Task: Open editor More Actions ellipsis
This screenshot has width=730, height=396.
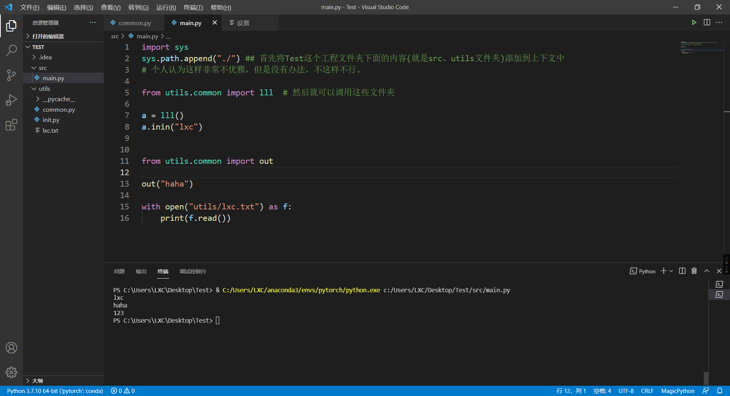Action: point(719,22)
